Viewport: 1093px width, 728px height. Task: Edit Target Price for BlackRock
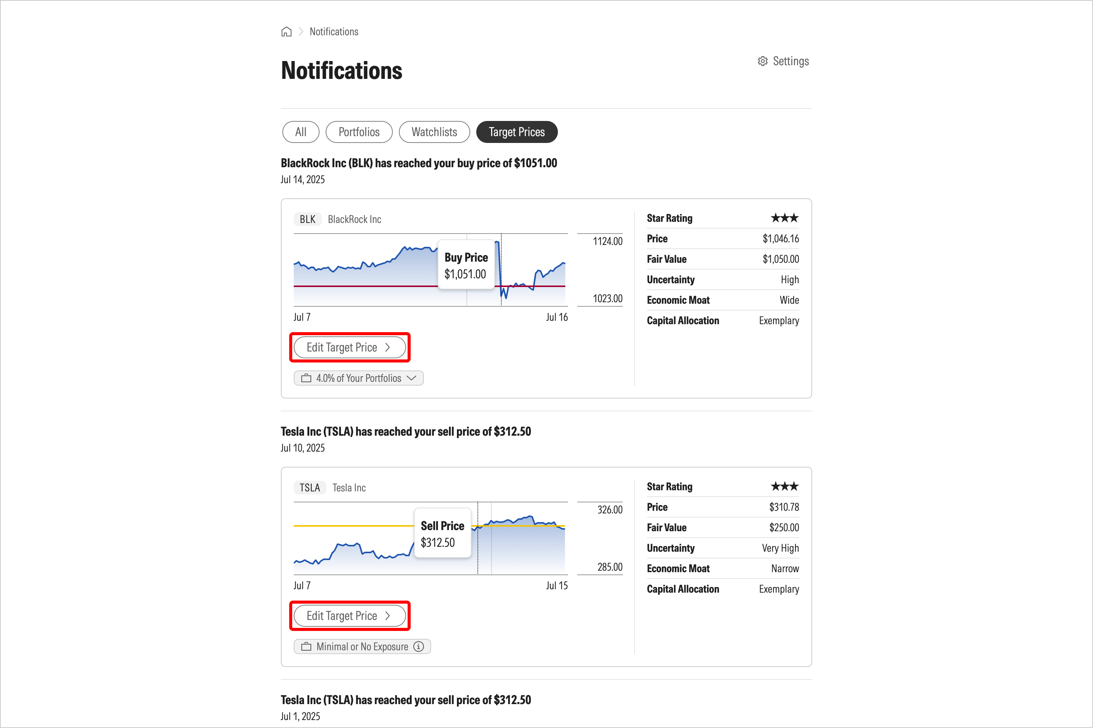350,347
